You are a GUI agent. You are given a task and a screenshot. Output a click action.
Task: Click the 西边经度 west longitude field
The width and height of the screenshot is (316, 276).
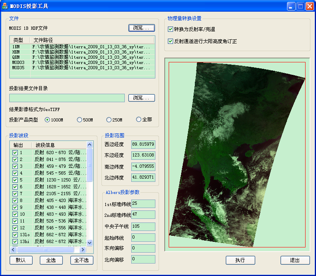coord(143,144)
